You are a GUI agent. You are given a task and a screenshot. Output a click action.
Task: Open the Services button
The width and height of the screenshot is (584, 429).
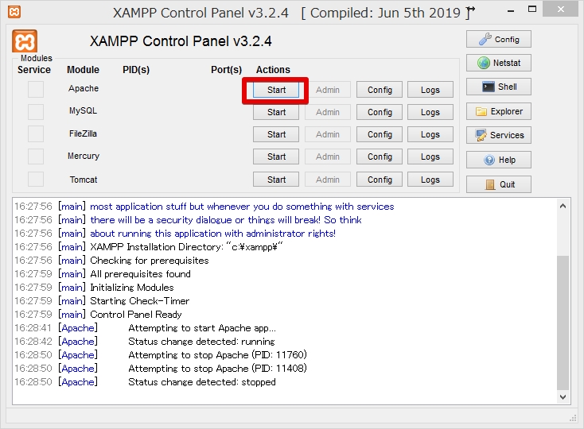pyautogui.click(x=499, y=135)
